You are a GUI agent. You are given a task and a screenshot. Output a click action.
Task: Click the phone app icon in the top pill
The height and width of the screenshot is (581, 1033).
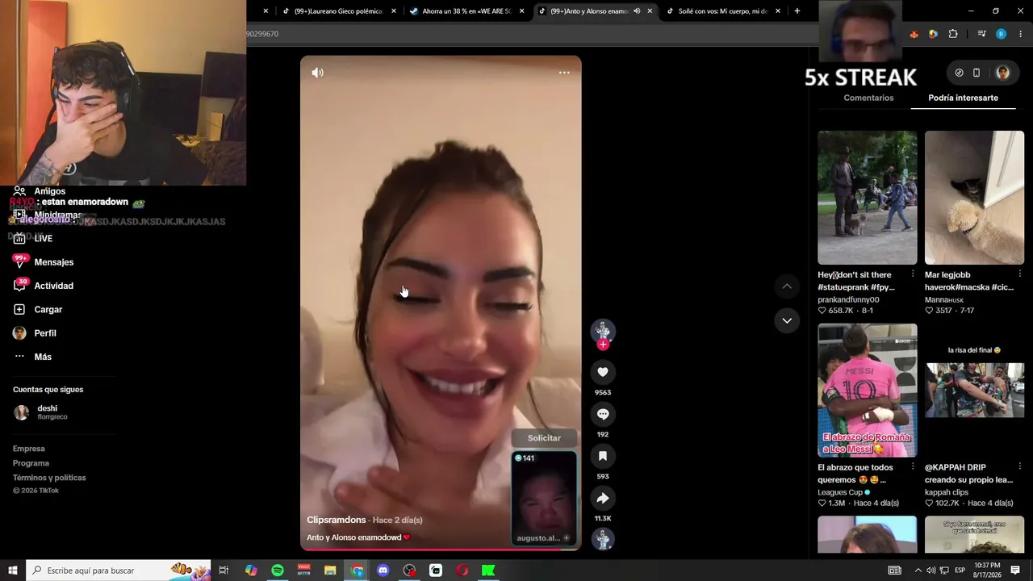click(x=977, y=73)
